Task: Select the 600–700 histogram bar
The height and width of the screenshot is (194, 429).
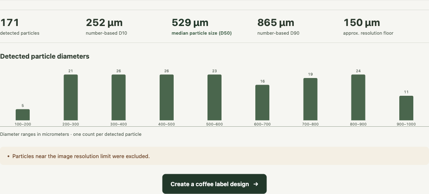Action: click(262, 103)
